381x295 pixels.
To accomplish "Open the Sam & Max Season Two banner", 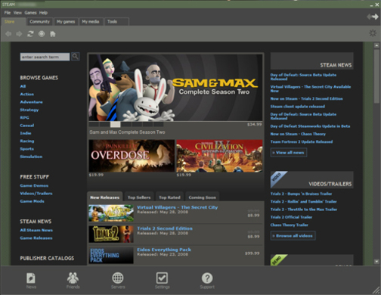I will point(175,88).
